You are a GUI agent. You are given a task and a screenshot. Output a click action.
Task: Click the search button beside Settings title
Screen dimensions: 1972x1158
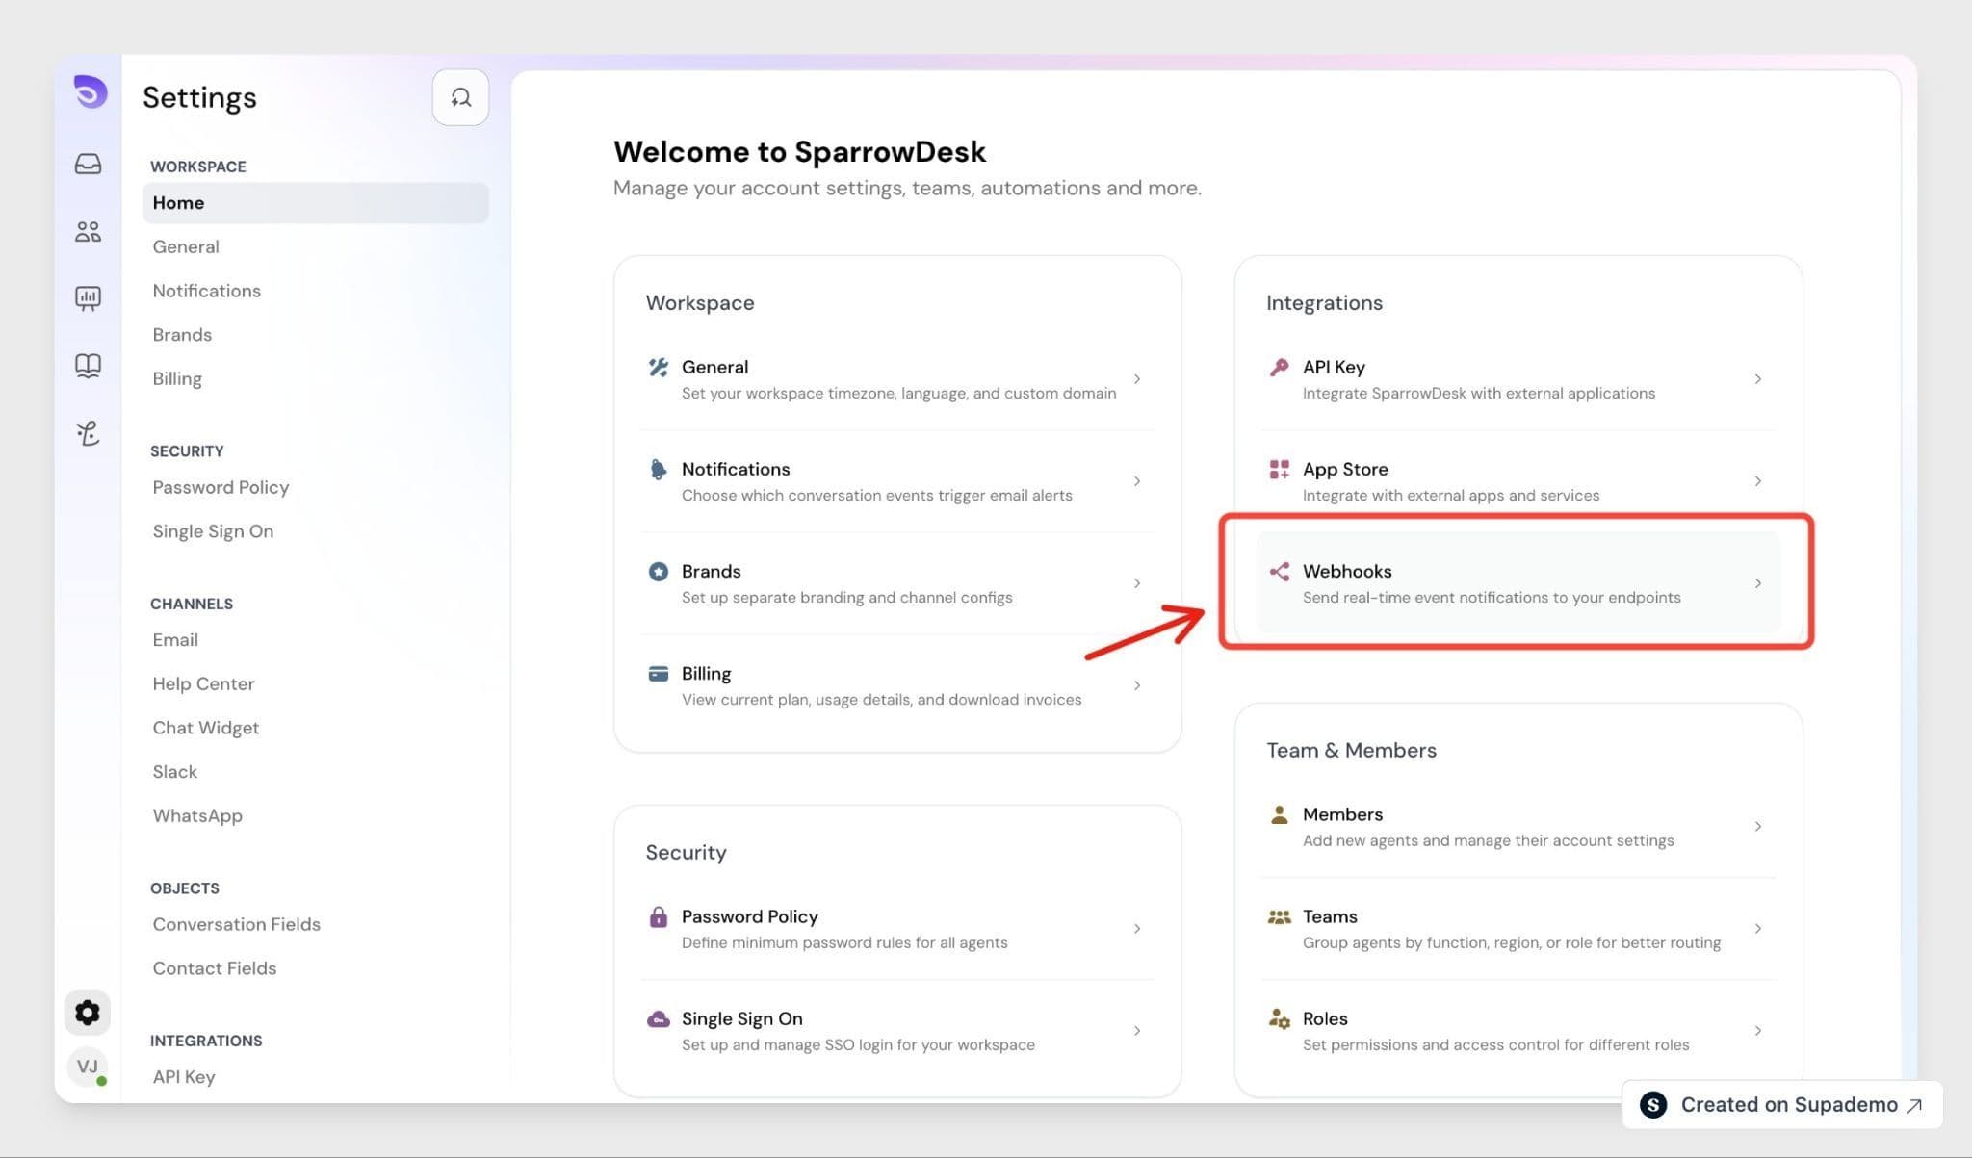(x=460, y=97)
